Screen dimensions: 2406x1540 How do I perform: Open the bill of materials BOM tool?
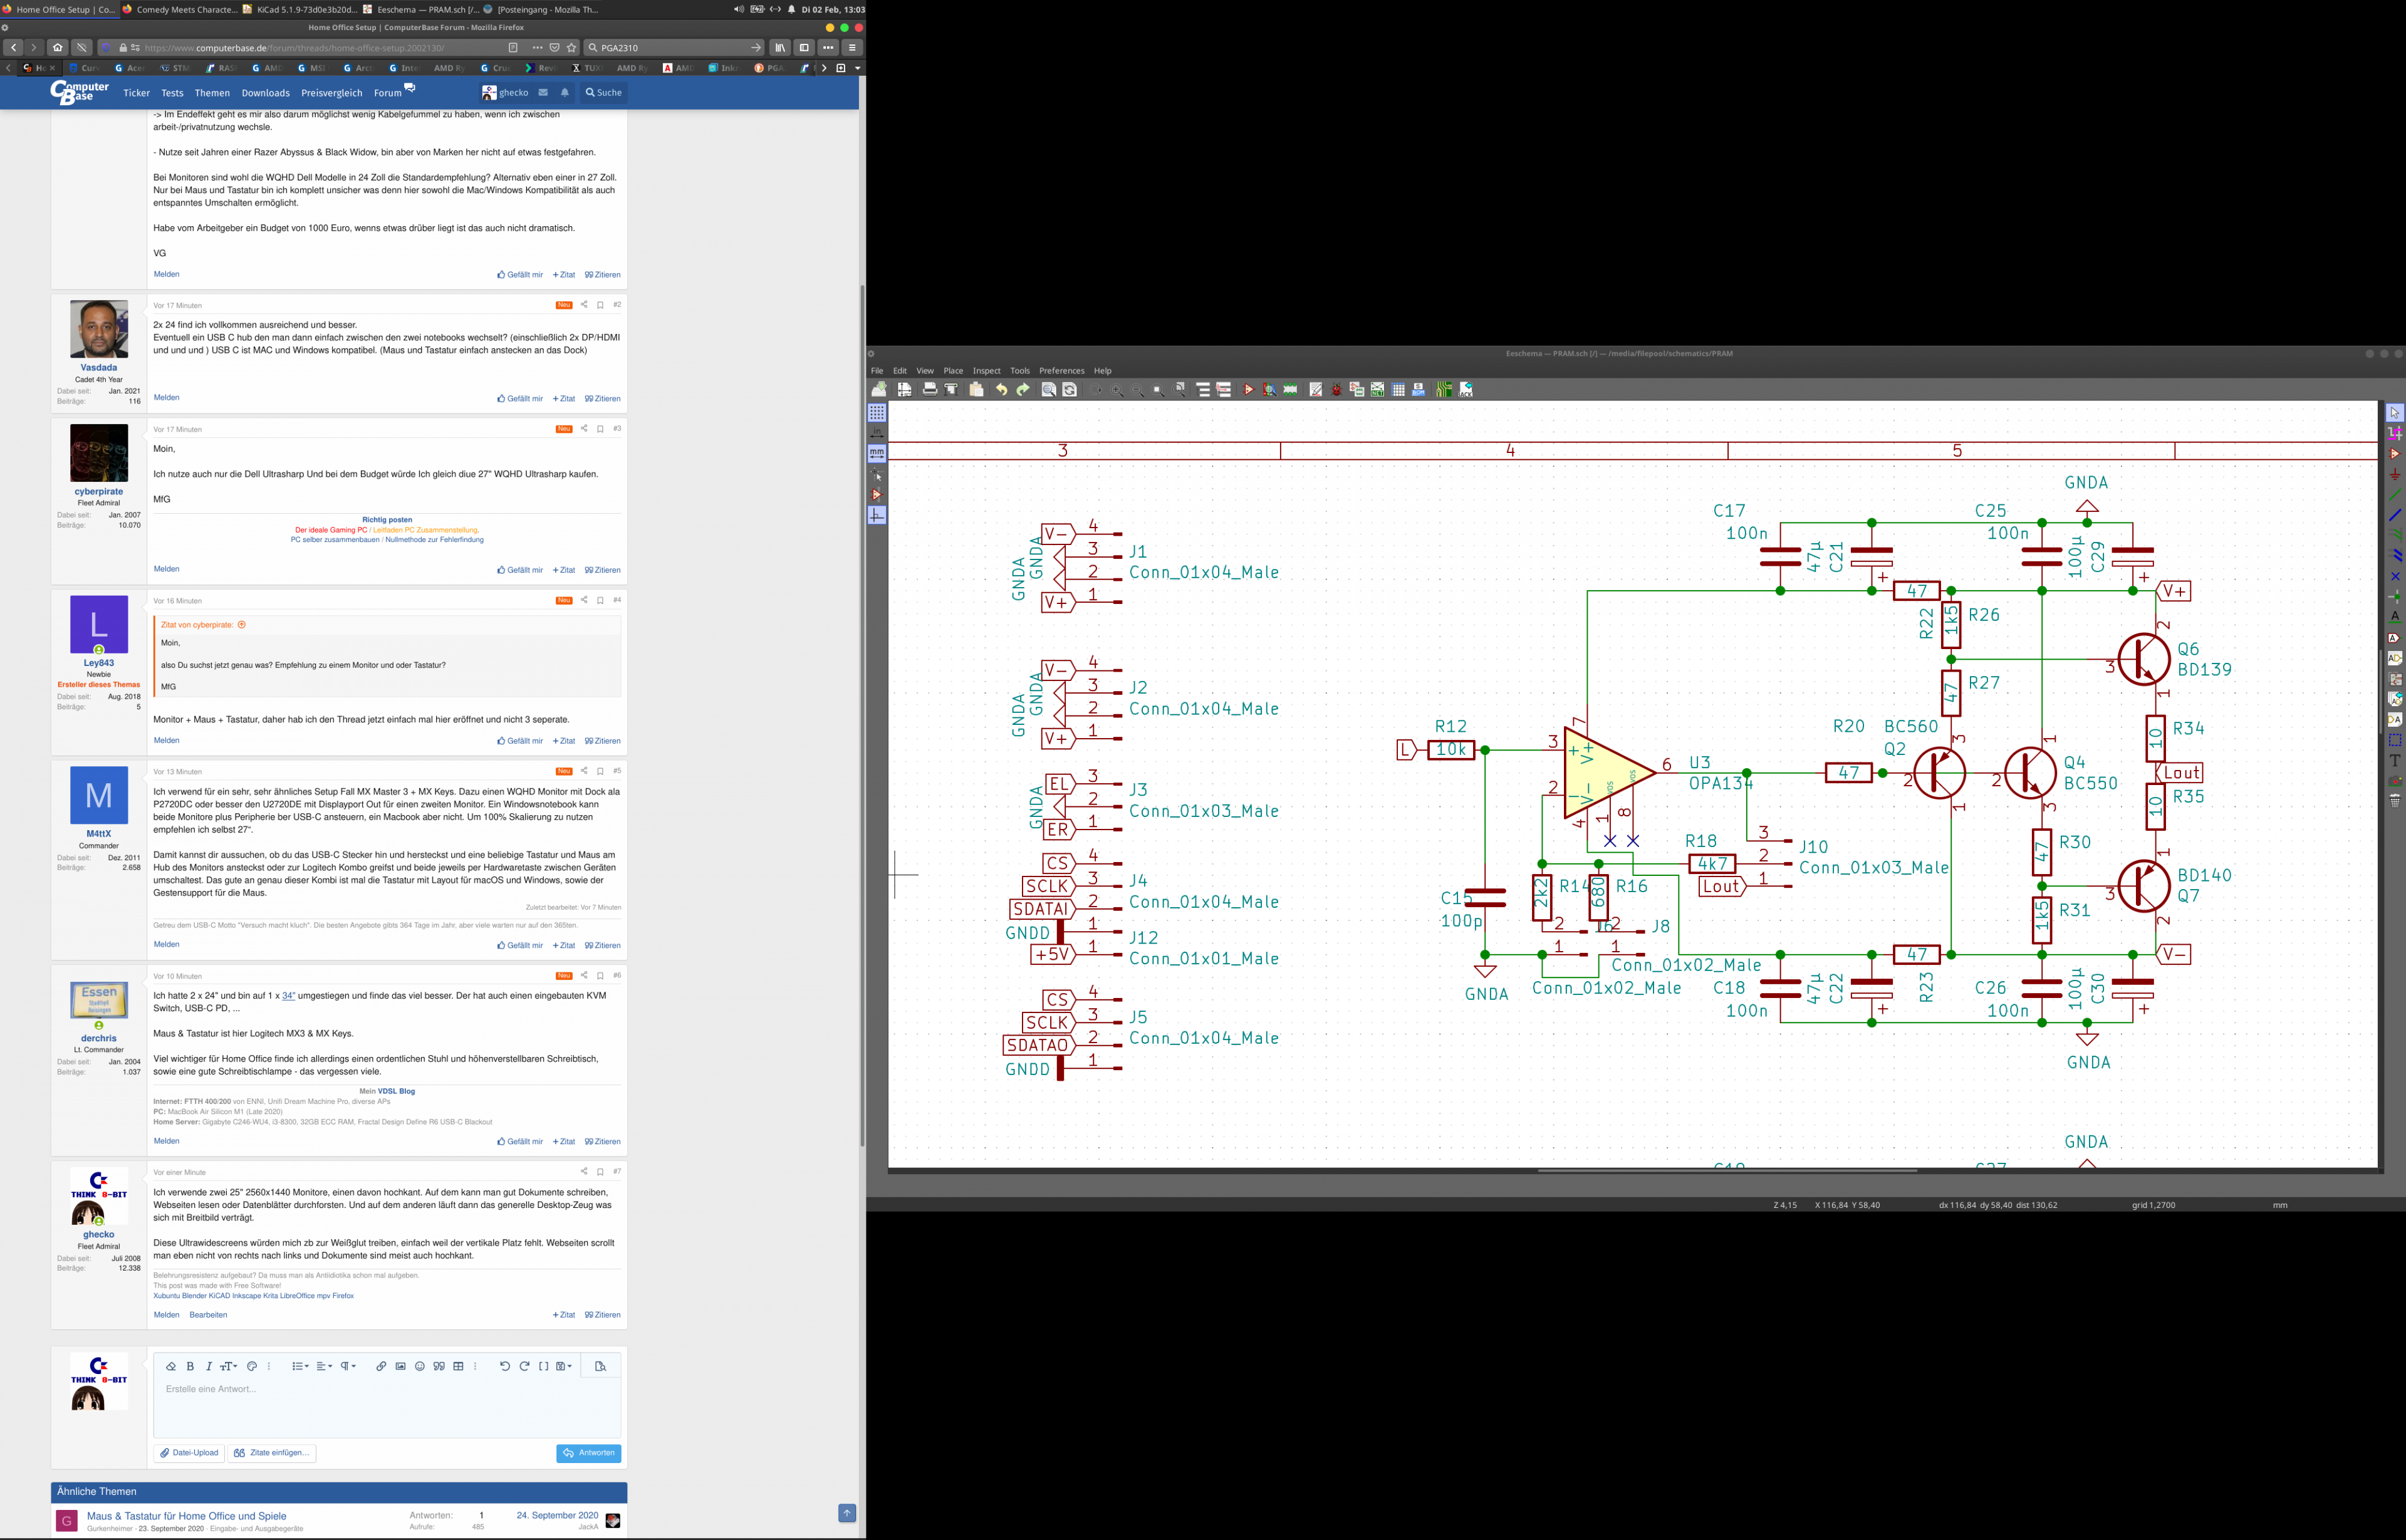[1418, 390]
